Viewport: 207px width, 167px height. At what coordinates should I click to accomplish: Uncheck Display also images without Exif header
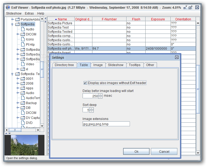[x=85, y=83]
